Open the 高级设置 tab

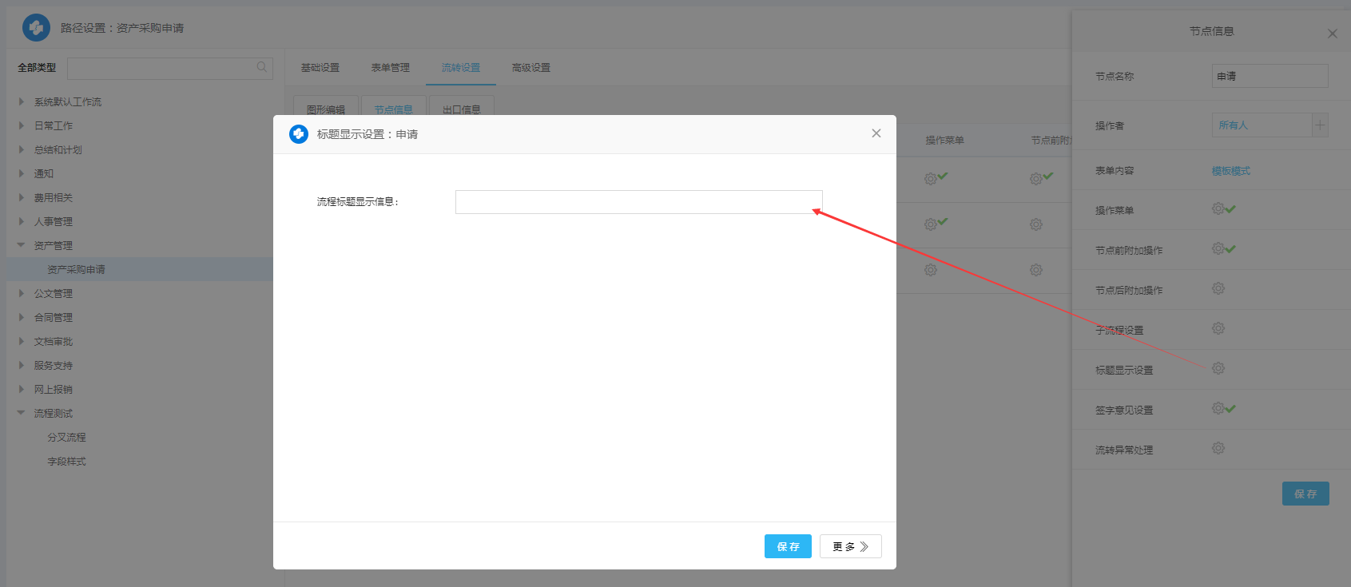tap(530, 68)
